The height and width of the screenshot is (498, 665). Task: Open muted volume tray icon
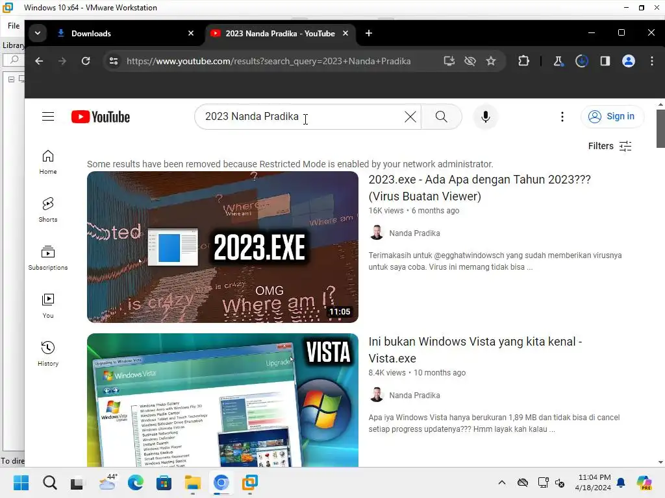(560, 482)
